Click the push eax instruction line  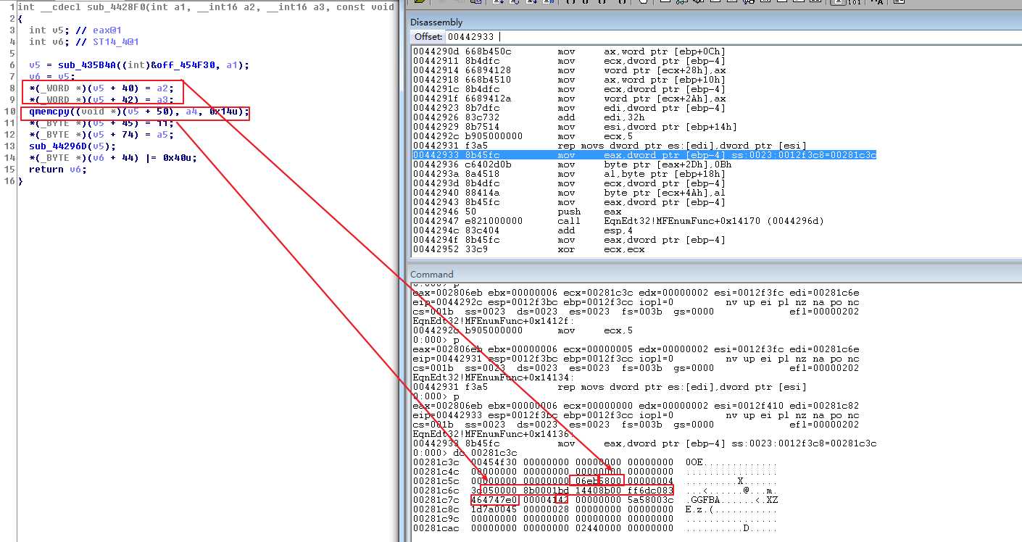[x=517, y=212]
